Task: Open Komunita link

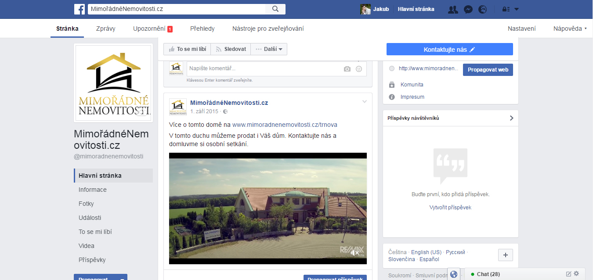Action: 412,85
